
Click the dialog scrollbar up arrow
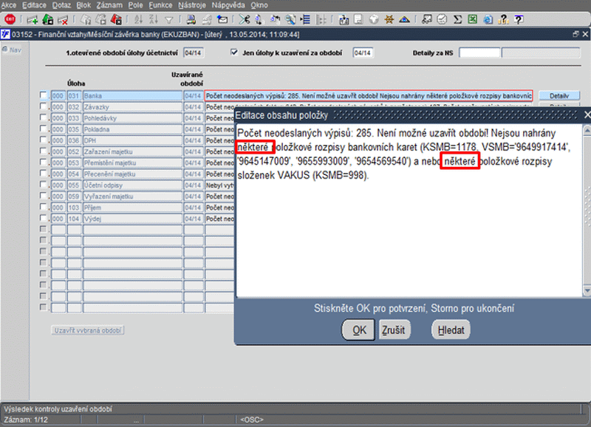click(x=587, y=131)
